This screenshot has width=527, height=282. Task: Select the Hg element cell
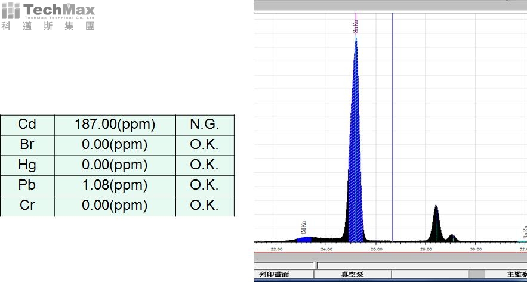27,165
